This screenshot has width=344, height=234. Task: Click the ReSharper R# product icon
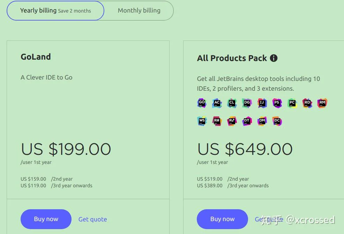pos(217,121)
